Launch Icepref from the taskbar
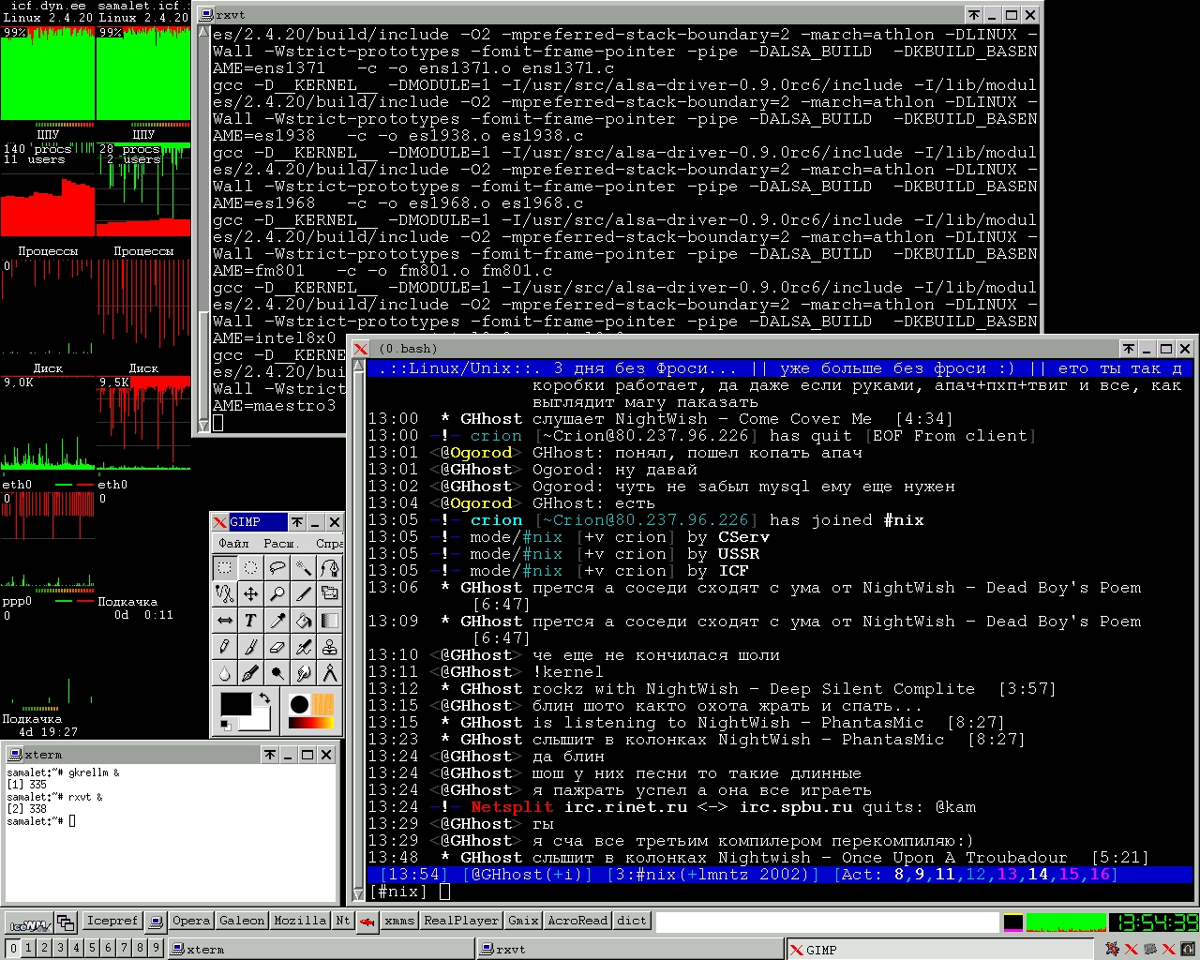The width and height of the screenshot is (1200, 960). (x=112, y=921)
